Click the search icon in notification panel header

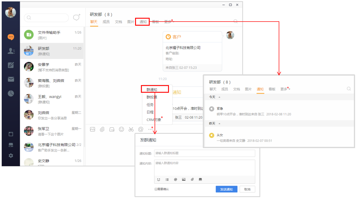pyautogui.click(x=349, y=89)
